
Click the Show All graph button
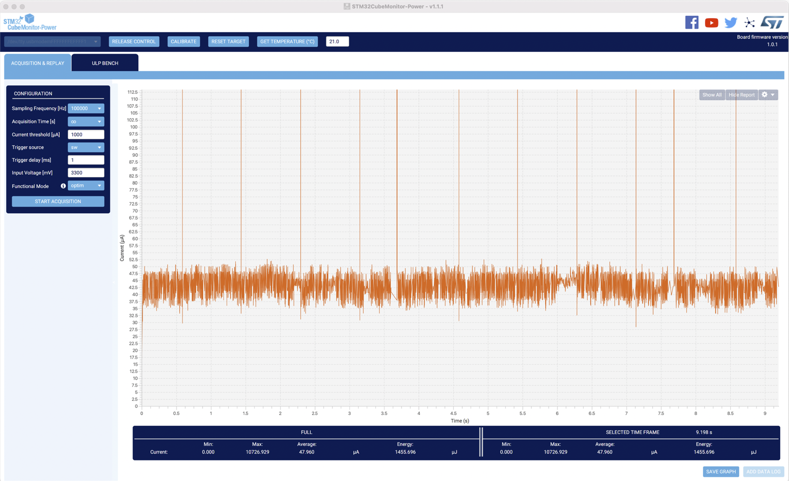click(x=712, y=95)
